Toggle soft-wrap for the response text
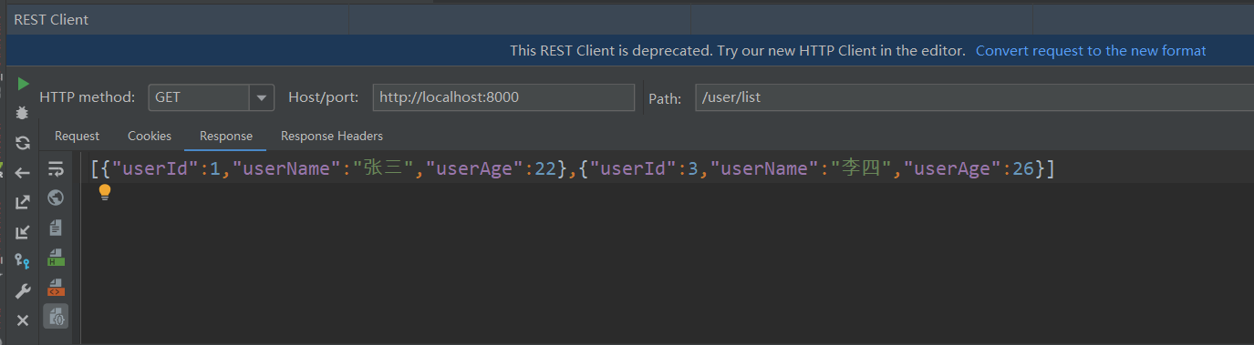The width and height of the screenshot is (1254, 345). [x=56, y=168]
